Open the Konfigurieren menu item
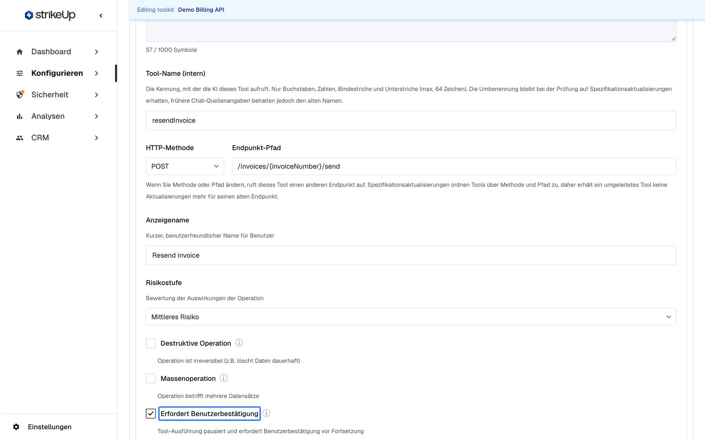Image resolution: width=705 pixels, height=440 pixels. click(x=58, y=73)
